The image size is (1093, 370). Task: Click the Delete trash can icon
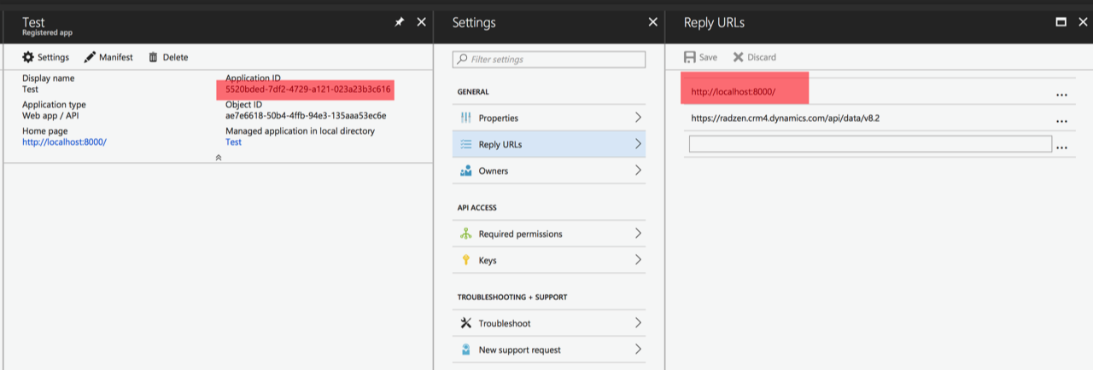click(153, 57)
